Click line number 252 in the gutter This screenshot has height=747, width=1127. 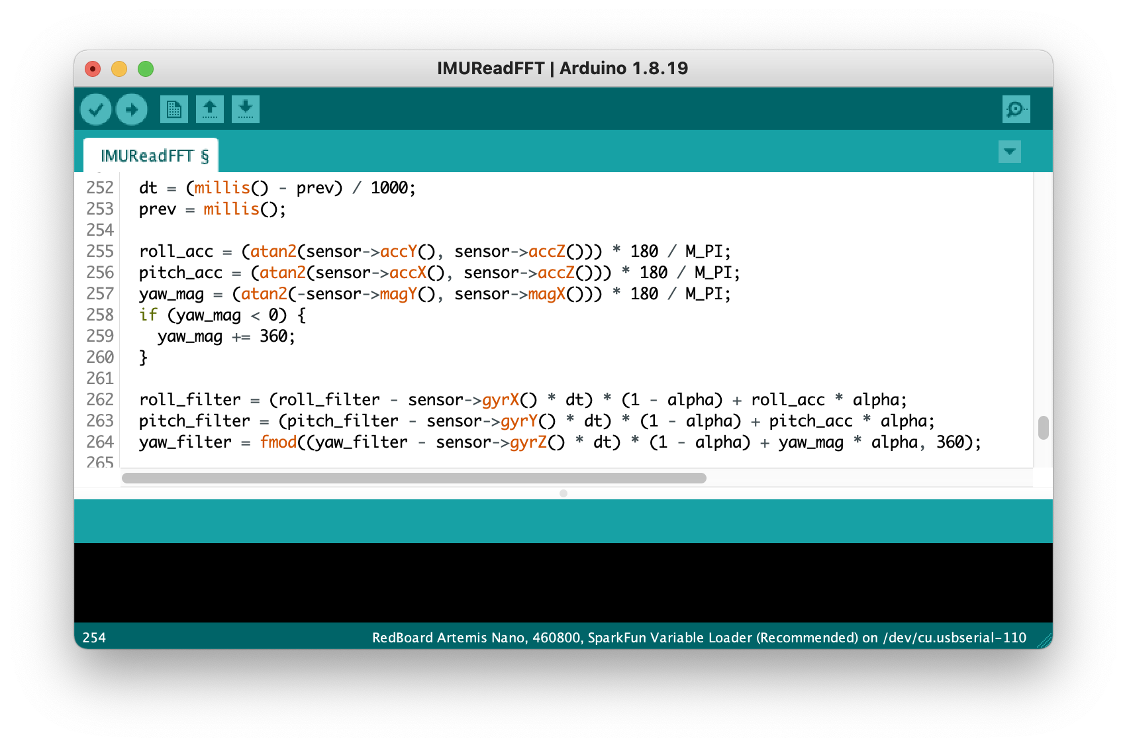100,188
